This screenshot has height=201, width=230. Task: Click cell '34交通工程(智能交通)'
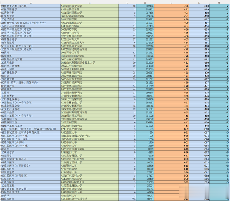coord(31,189)
